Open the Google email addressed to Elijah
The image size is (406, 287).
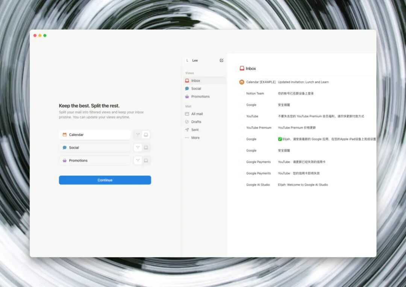tap(307, 139)
